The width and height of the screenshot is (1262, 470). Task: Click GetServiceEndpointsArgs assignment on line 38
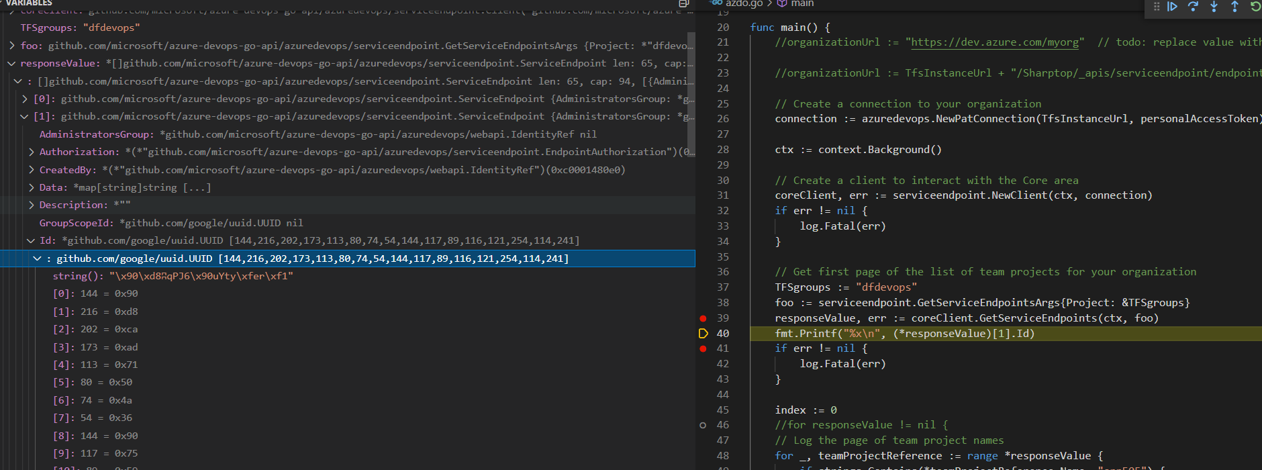(983, 303)
